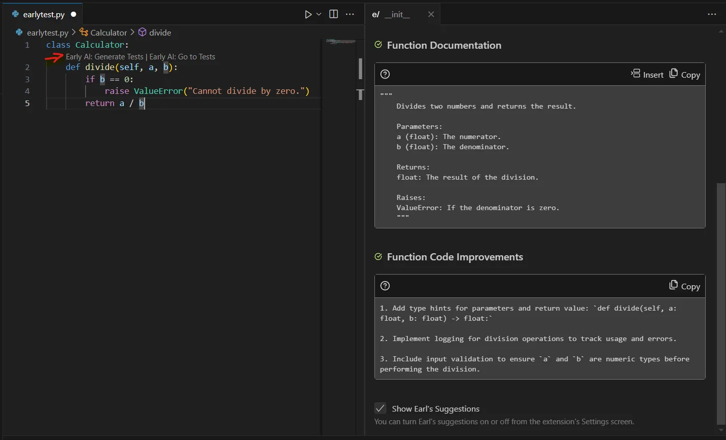Screen dimensions: 726x440
Task: Close the __init__ tab
Action: [431, 14]
